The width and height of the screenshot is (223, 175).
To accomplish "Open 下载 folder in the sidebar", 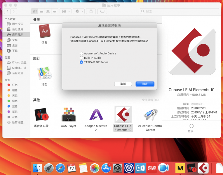I will click(x=15, y=51).
